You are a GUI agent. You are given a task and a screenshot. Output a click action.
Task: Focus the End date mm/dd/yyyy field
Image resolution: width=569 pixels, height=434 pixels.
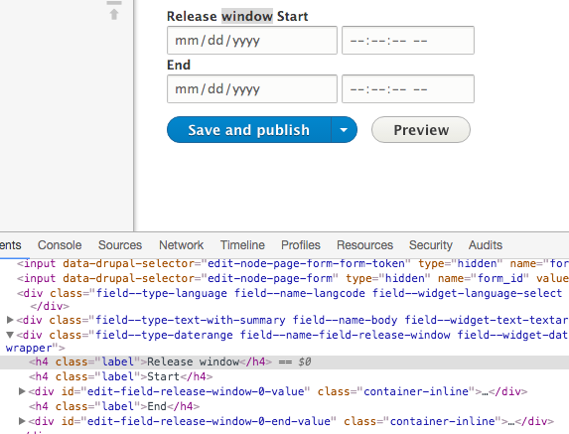coord(252,89)
